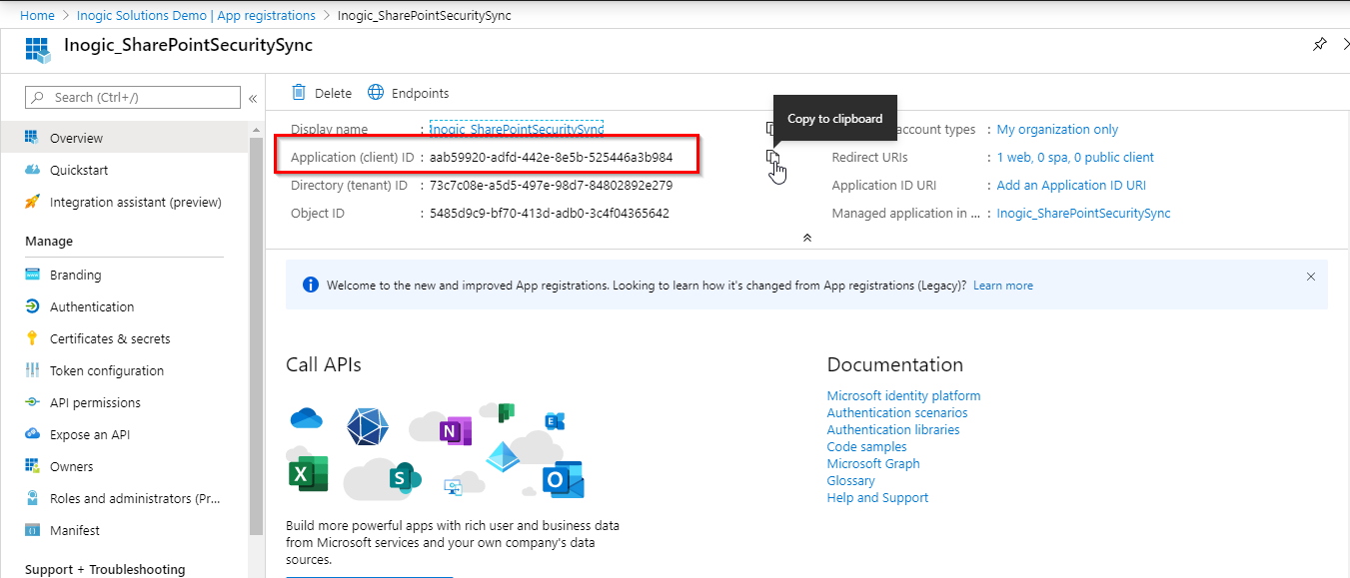Select the Object ID value text
1350x578 pixels.
point(549,213)
